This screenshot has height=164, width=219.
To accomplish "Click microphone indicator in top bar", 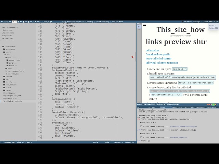I will click(15, 22).
